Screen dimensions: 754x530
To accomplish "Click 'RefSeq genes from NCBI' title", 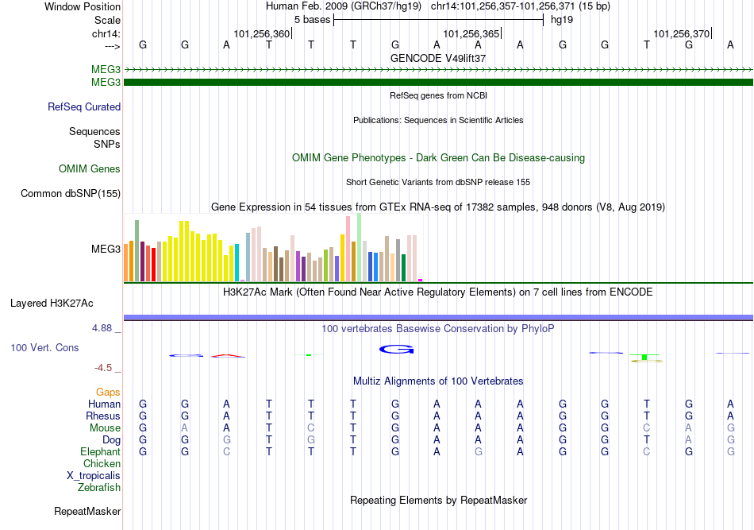I will coord(438,96).
